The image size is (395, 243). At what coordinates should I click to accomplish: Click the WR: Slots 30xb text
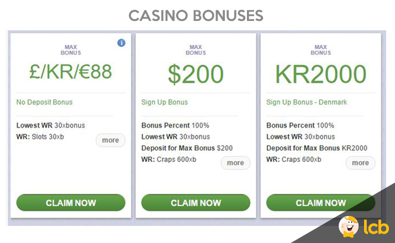pos(40,137)
